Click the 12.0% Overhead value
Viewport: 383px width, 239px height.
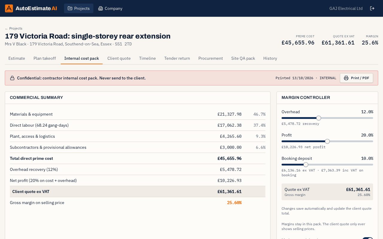(x=367, y=112)
